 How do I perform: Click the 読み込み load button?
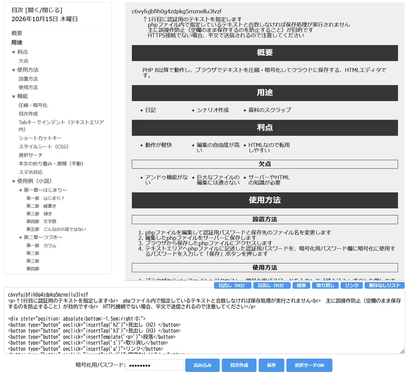pos(203,365)
